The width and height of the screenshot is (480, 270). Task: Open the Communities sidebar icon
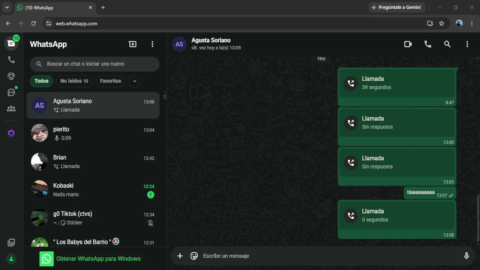(11, 109)
